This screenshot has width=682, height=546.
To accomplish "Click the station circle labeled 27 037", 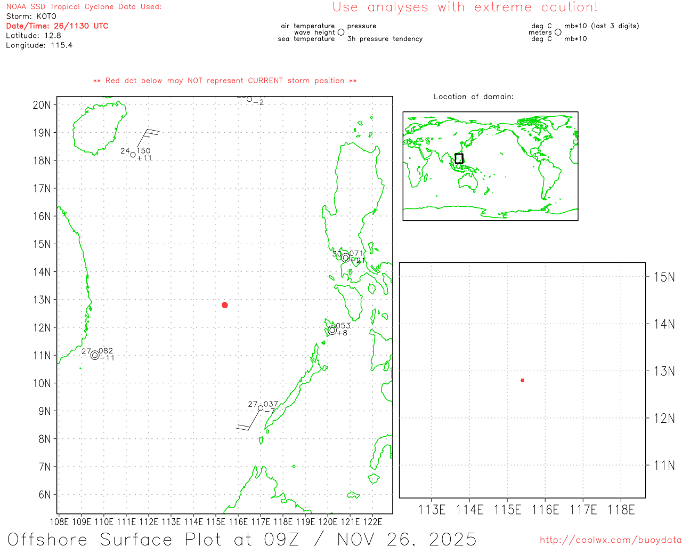I will tap(261, 408).
